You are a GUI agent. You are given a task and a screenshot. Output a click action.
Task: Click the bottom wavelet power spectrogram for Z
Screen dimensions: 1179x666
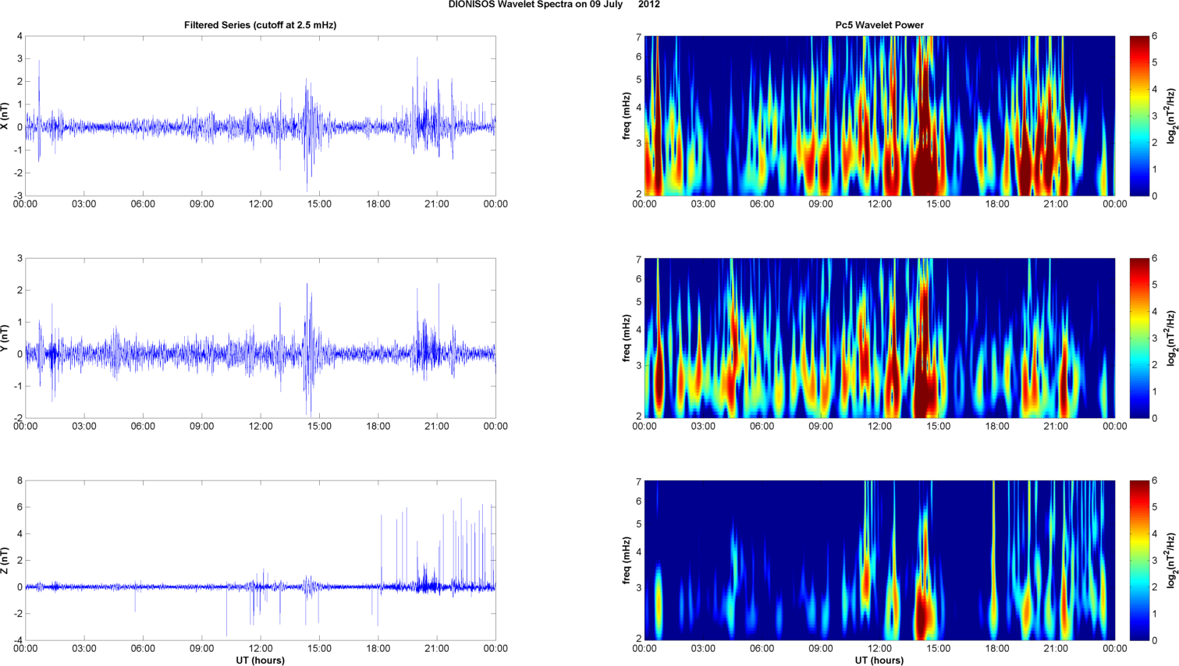pos(879,560)
